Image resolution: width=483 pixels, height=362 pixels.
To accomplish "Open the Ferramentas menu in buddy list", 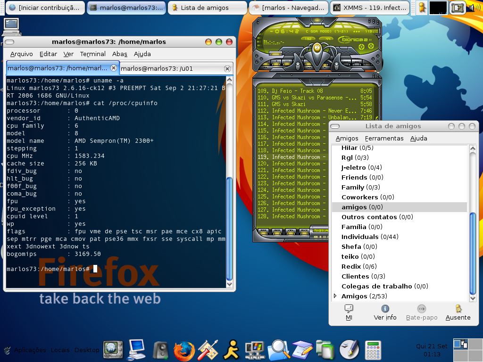I will tap(384, 138).
